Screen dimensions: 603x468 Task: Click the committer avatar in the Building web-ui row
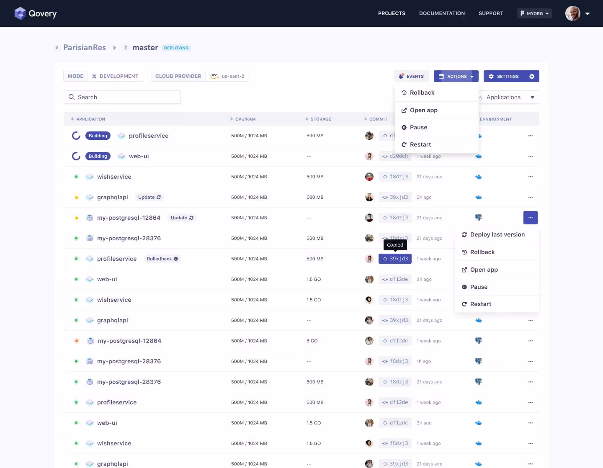(x=369, y=156)
